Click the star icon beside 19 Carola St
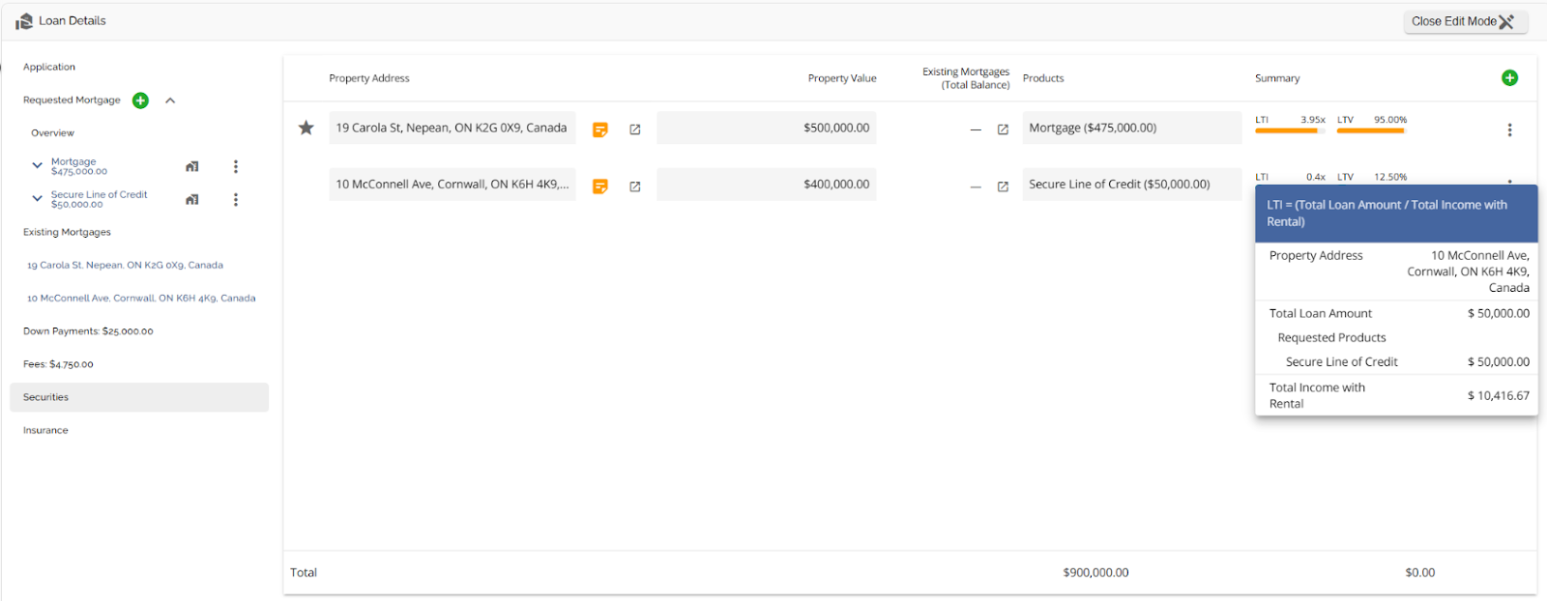Image resolution: width=1547 pixels, height=601 pixels. 306,128
